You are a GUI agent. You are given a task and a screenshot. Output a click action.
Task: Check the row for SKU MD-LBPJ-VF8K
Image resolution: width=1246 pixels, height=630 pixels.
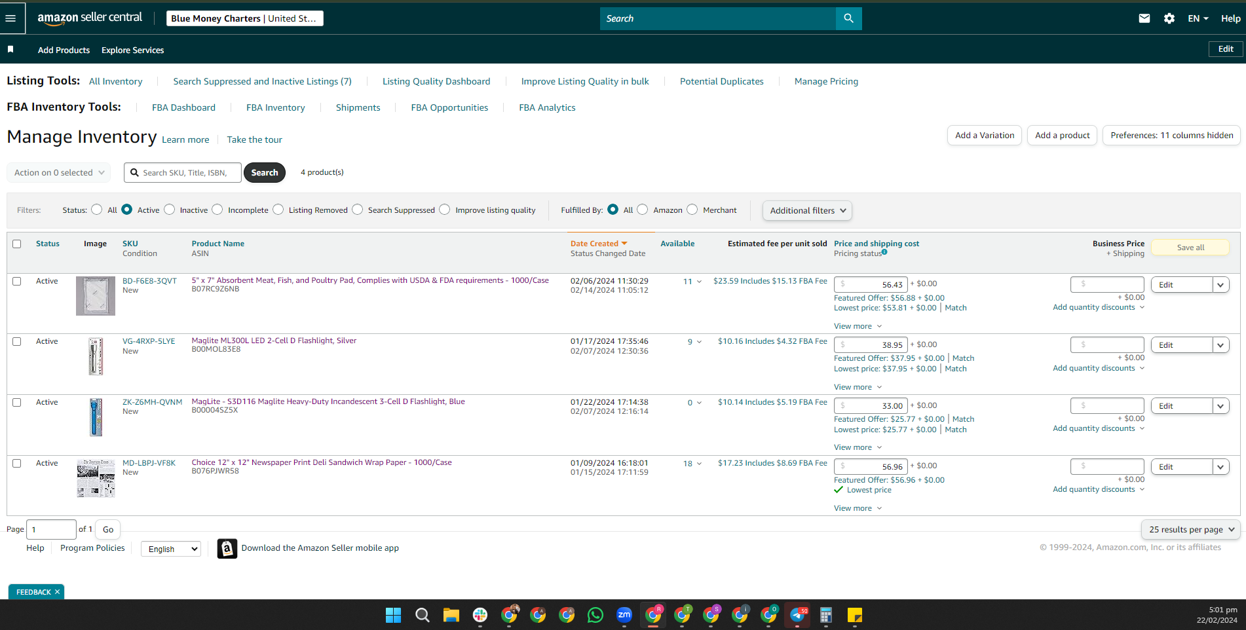(17, 463)
